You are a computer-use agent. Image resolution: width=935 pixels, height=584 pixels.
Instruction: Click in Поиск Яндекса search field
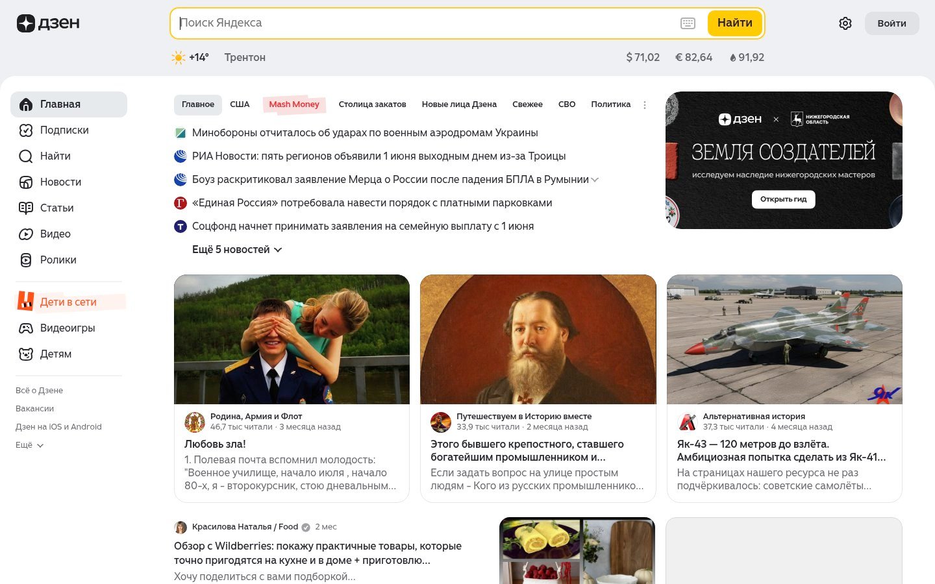point(425,23)
